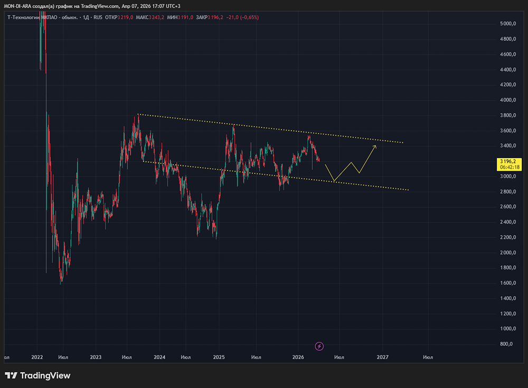The width and height of the screenshot is (528, 388).
Task: Click the TradingView logo
Action: 37,375
